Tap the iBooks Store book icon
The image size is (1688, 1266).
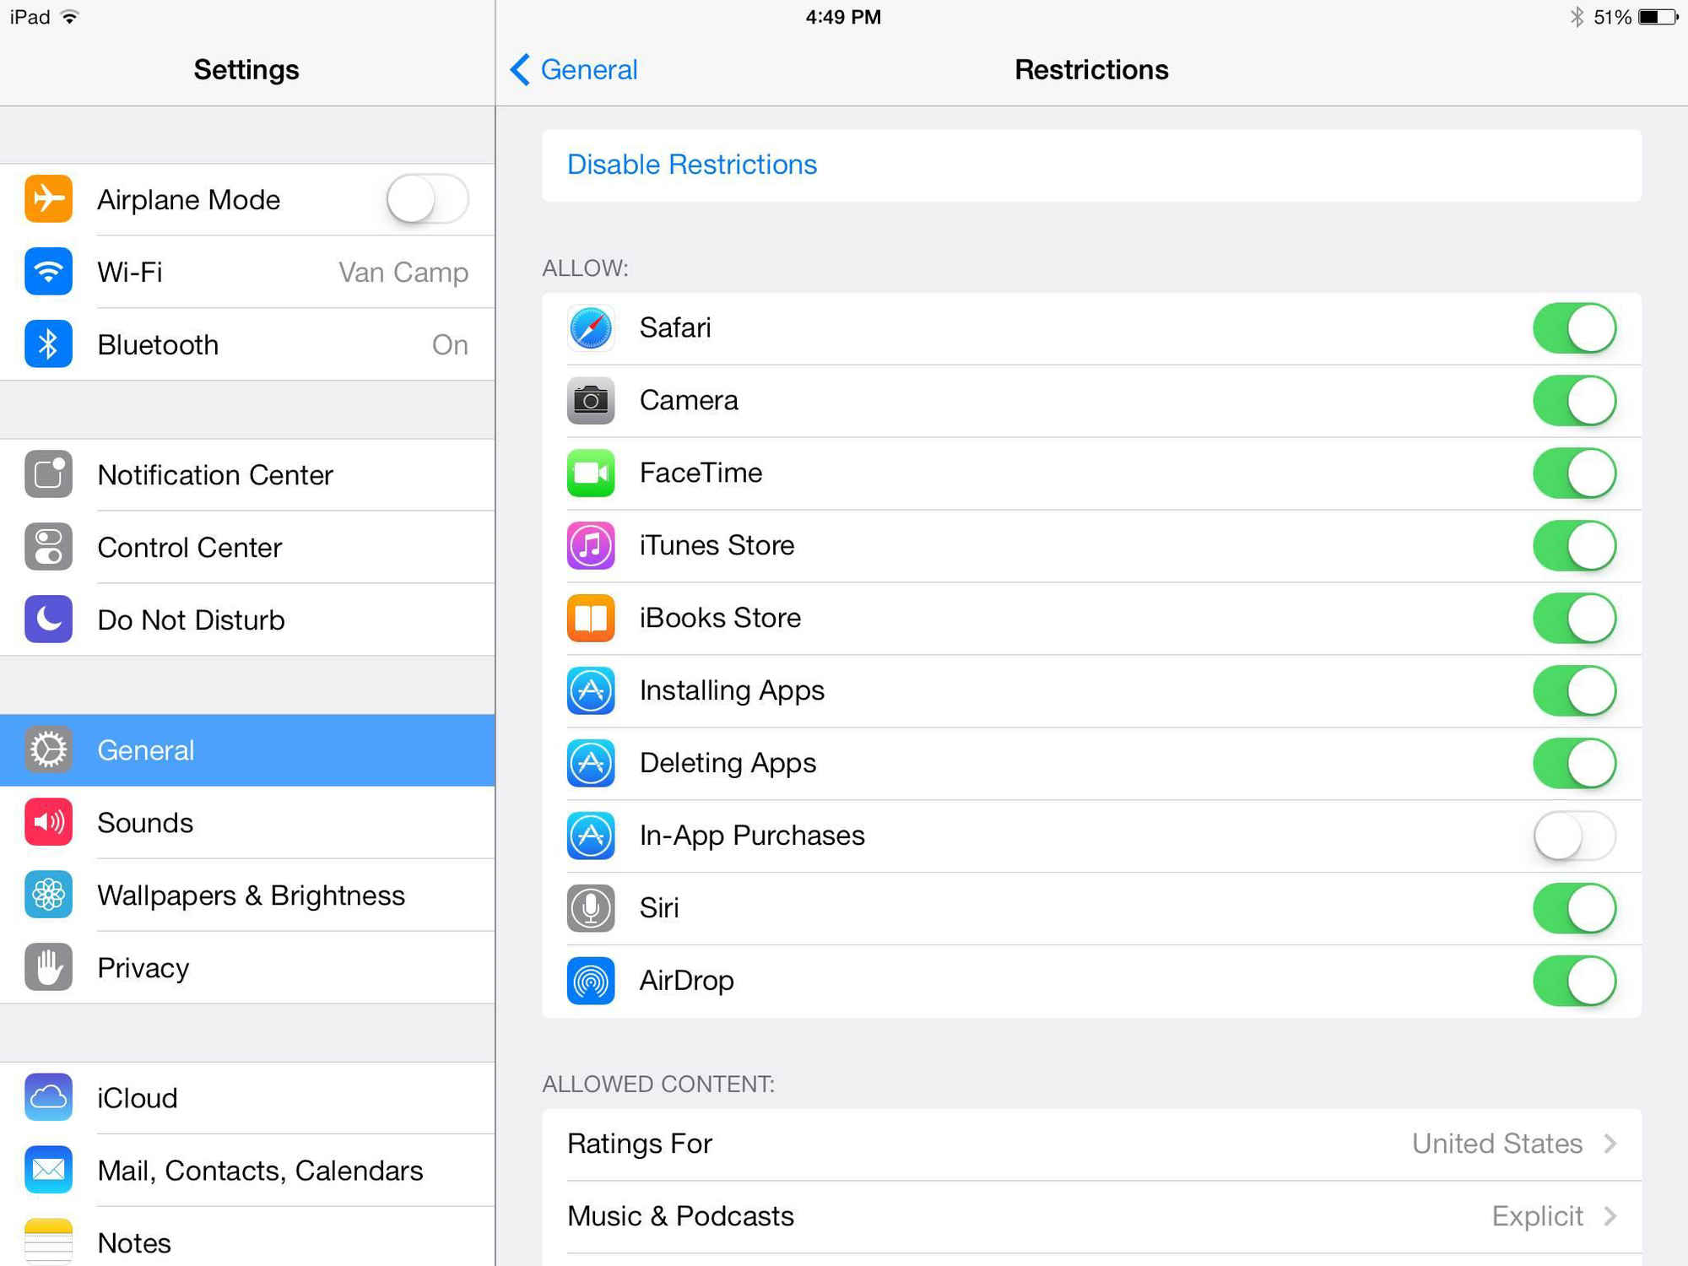[x=590, y=619]
